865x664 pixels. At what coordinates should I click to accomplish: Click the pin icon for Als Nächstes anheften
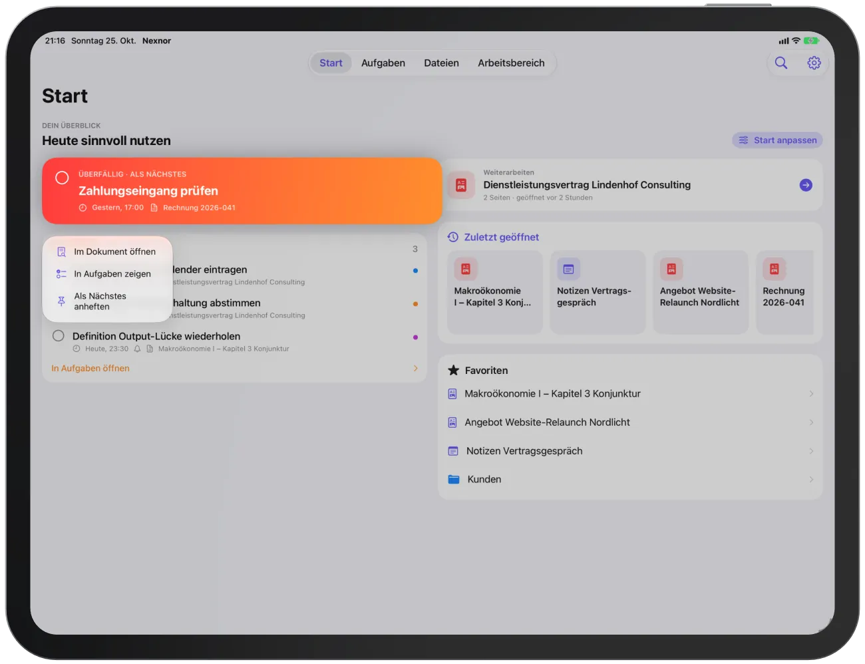(61, 301)
